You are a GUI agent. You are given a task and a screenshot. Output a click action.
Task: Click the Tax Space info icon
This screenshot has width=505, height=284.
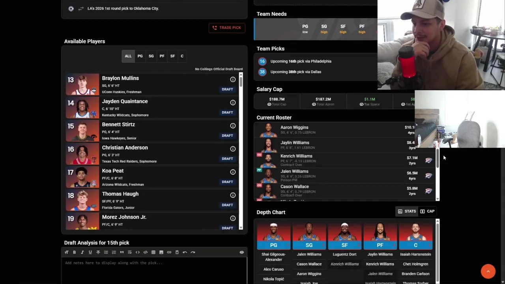[x=361, y=104]
